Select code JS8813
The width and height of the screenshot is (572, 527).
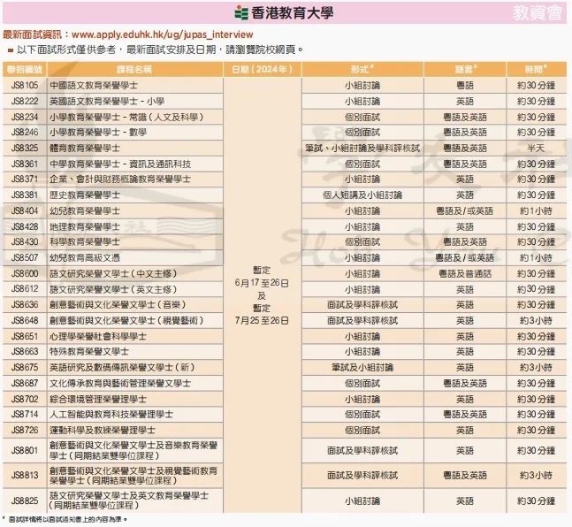pyautogui.click(x=25, y=475)
